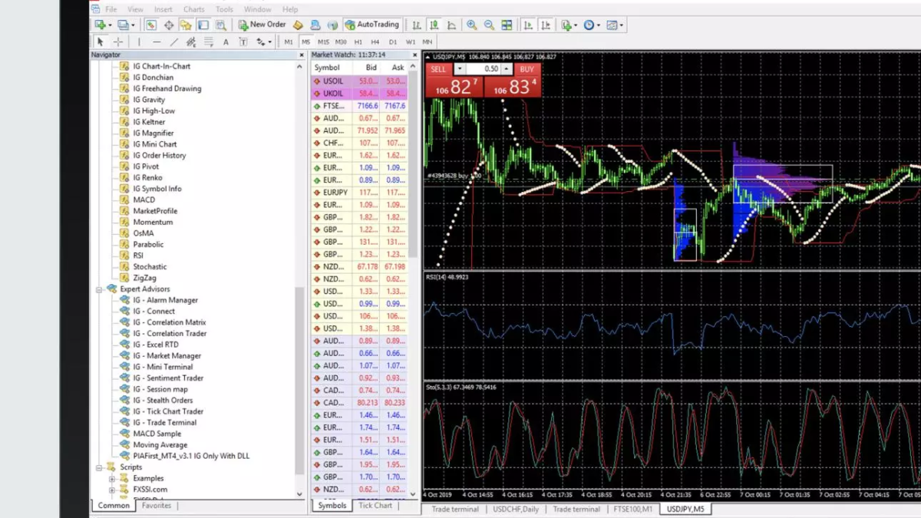This screenshot has width=921, height=518.
Task: Switch to M1 timeframe
Action: (289, 41)
